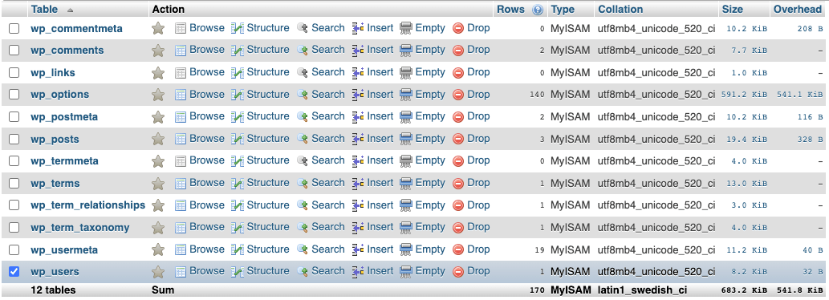Click the Browse icon for wp_posts
The image size is (829, 300).
(181, 139)
